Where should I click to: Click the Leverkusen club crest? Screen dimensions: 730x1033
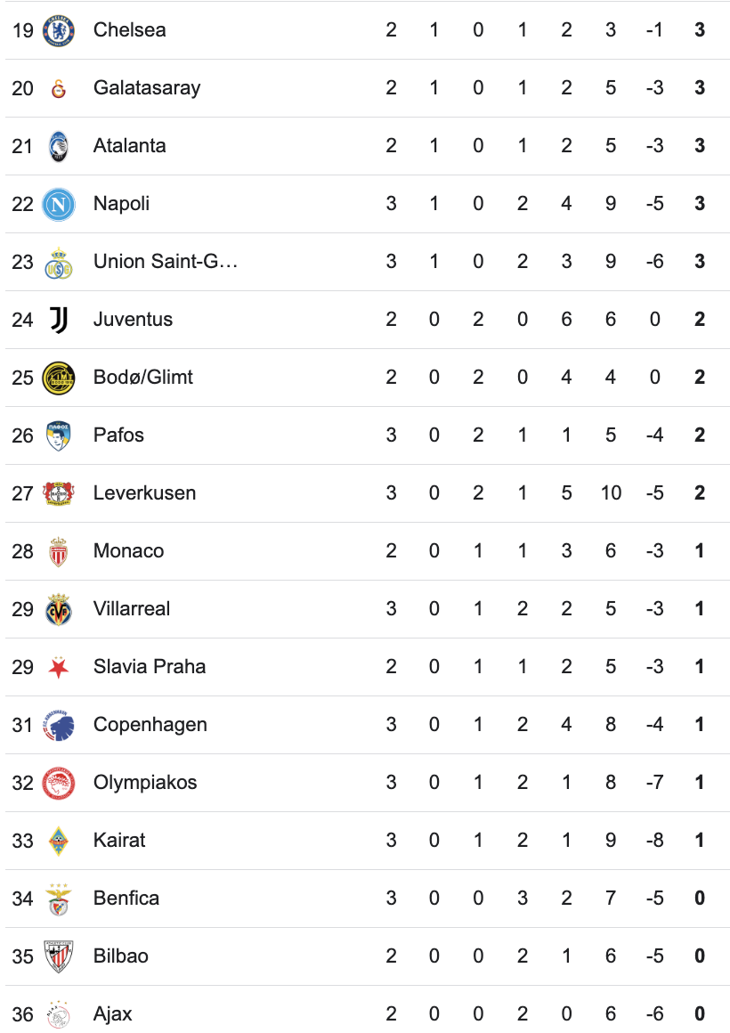tap(59, 493)
